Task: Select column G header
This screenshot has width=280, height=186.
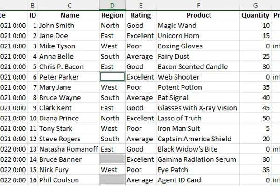Action: tap(255, 5)
